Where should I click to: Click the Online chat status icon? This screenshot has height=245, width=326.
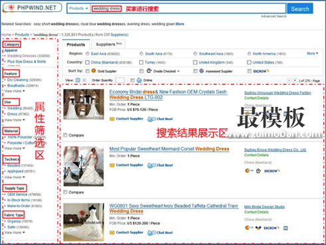click(x=139, y=80)
